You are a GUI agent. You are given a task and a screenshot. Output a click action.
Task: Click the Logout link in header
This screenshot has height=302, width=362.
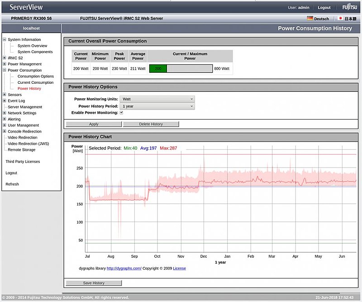324,8
